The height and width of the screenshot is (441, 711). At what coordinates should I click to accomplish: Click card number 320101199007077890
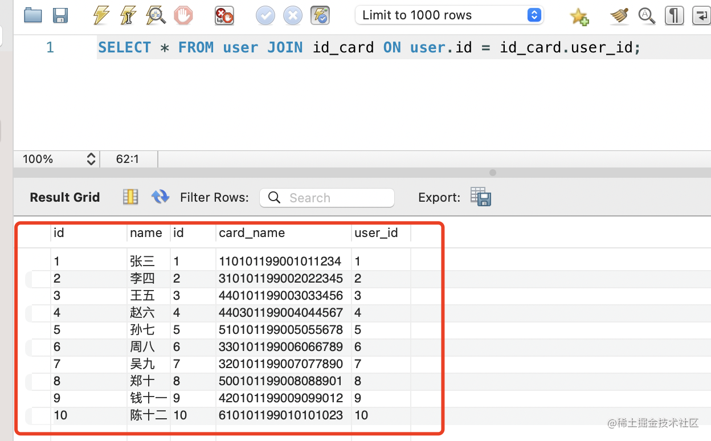click(281, 364)
